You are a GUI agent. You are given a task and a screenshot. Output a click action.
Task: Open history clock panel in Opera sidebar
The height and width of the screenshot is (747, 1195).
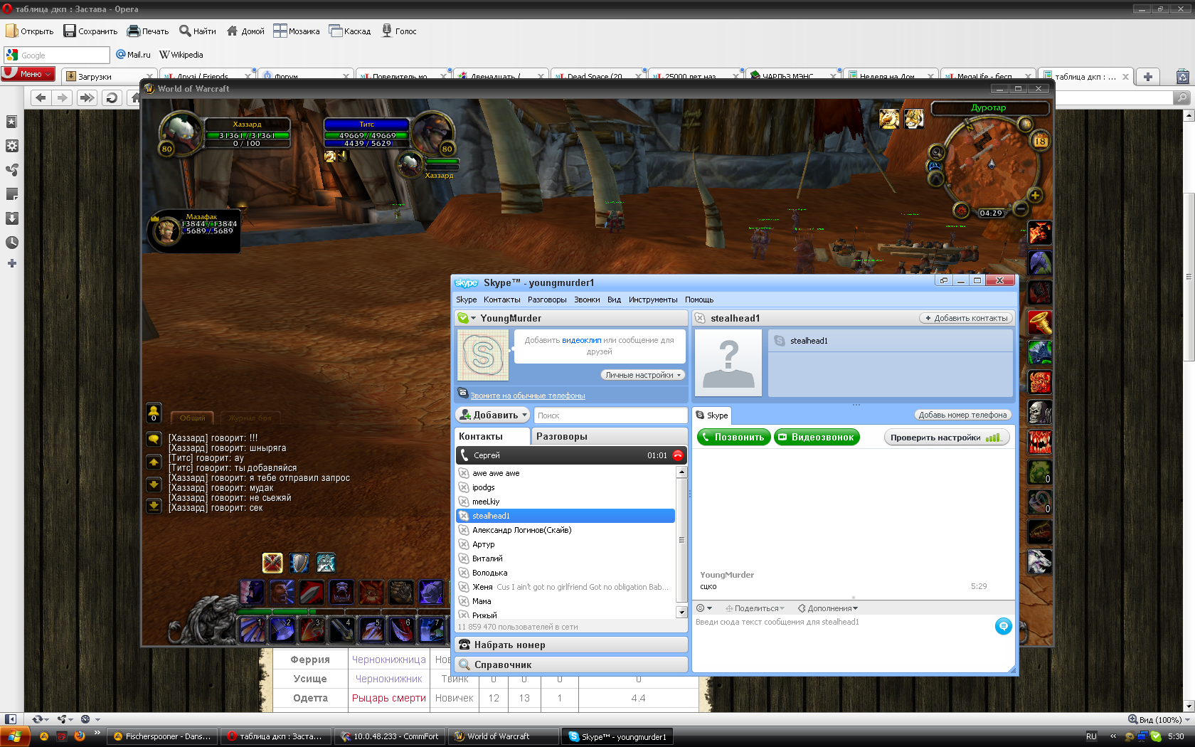click(x=11, y=243)
